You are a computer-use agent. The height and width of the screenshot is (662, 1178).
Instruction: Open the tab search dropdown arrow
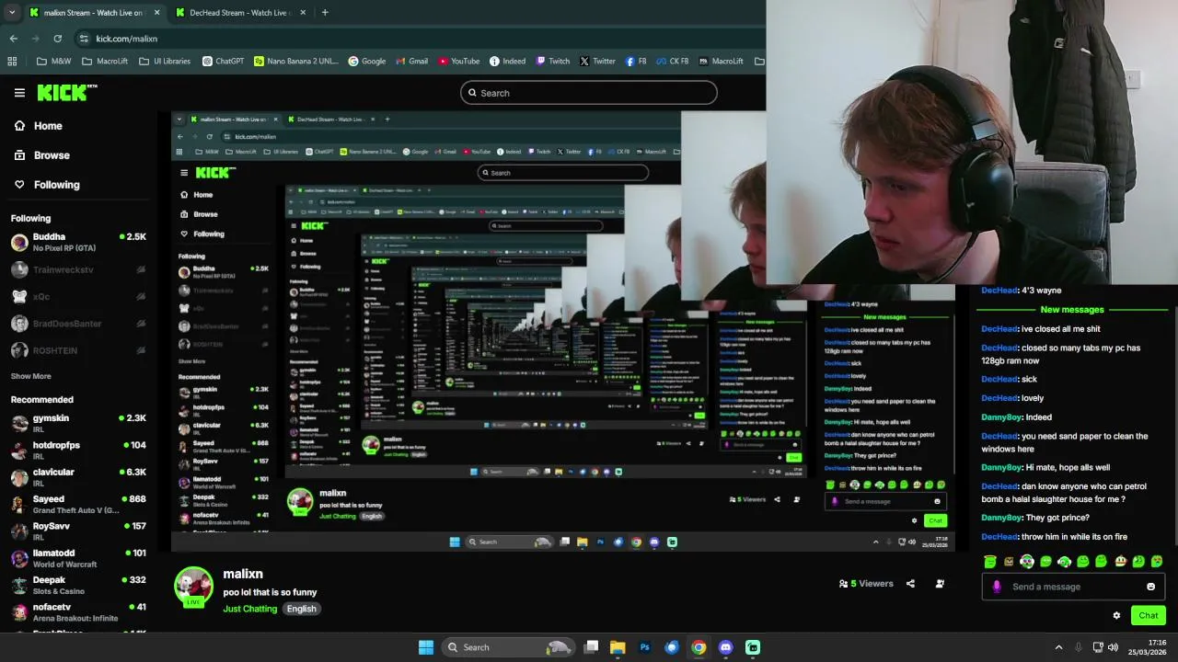(11, 13)
